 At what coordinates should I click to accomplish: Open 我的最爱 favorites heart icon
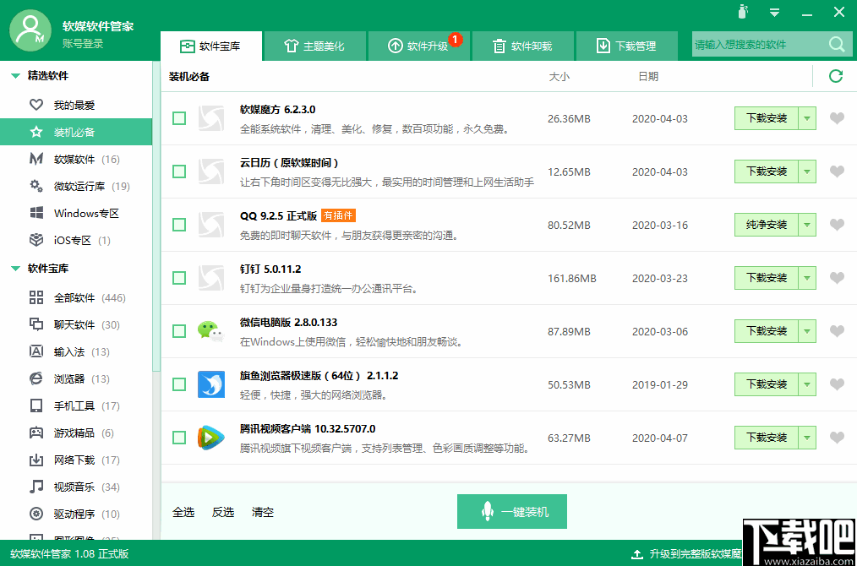point(36,105)
